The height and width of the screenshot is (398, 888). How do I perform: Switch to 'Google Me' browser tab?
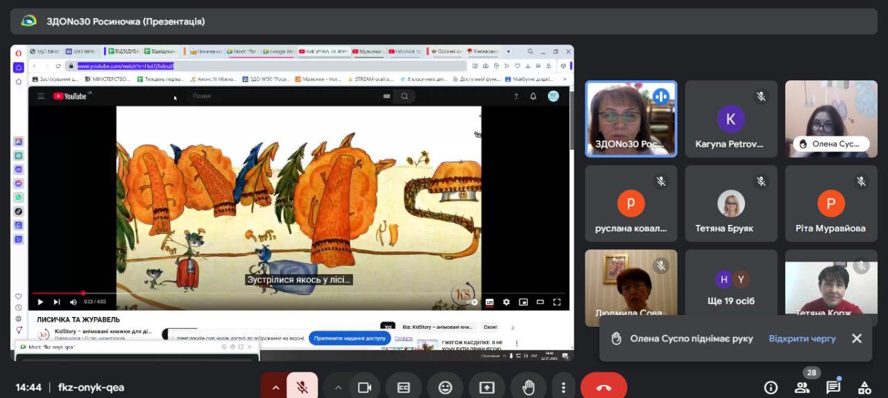click(278, 51)
